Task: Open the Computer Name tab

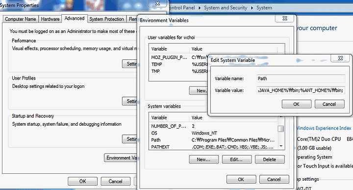Action: coord(21,19)
